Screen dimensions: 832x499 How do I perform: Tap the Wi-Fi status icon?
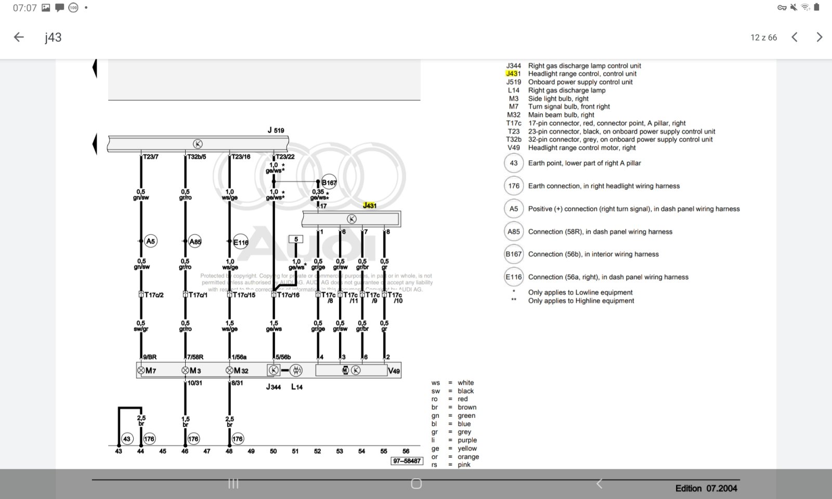tap(805, 7)
